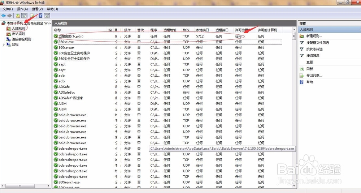
Task: Select the ADSafe rule name
Action: (64, 87)
